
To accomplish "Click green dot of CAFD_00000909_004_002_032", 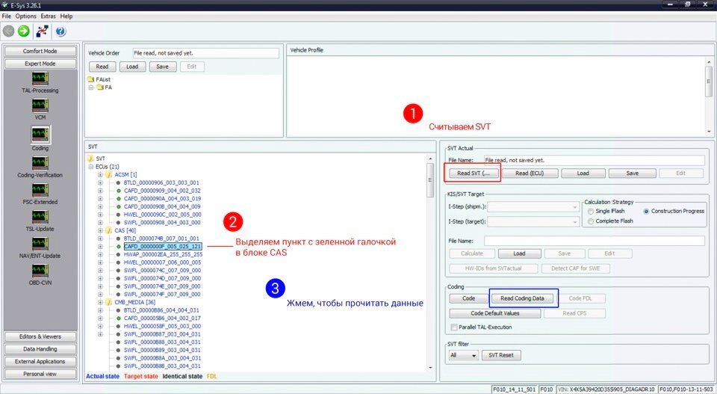I will tap(119, 191).
